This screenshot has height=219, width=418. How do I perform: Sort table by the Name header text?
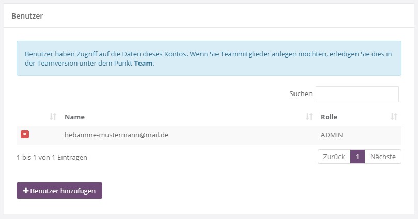[x=74, y=117]
